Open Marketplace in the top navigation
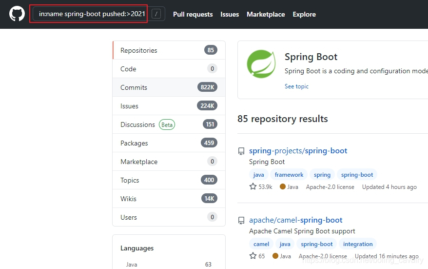Screen dimensions: 428x269 (266, 14)
